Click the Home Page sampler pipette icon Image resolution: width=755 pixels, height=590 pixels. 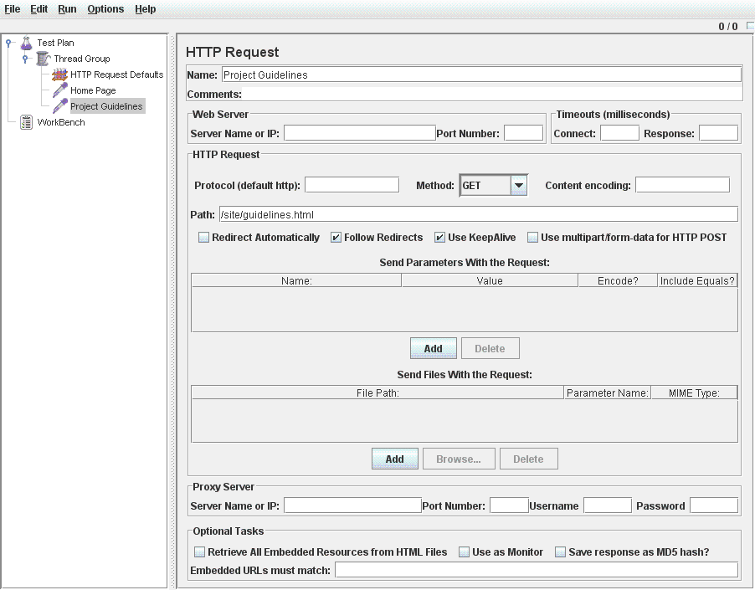click(x=59, y=90)
